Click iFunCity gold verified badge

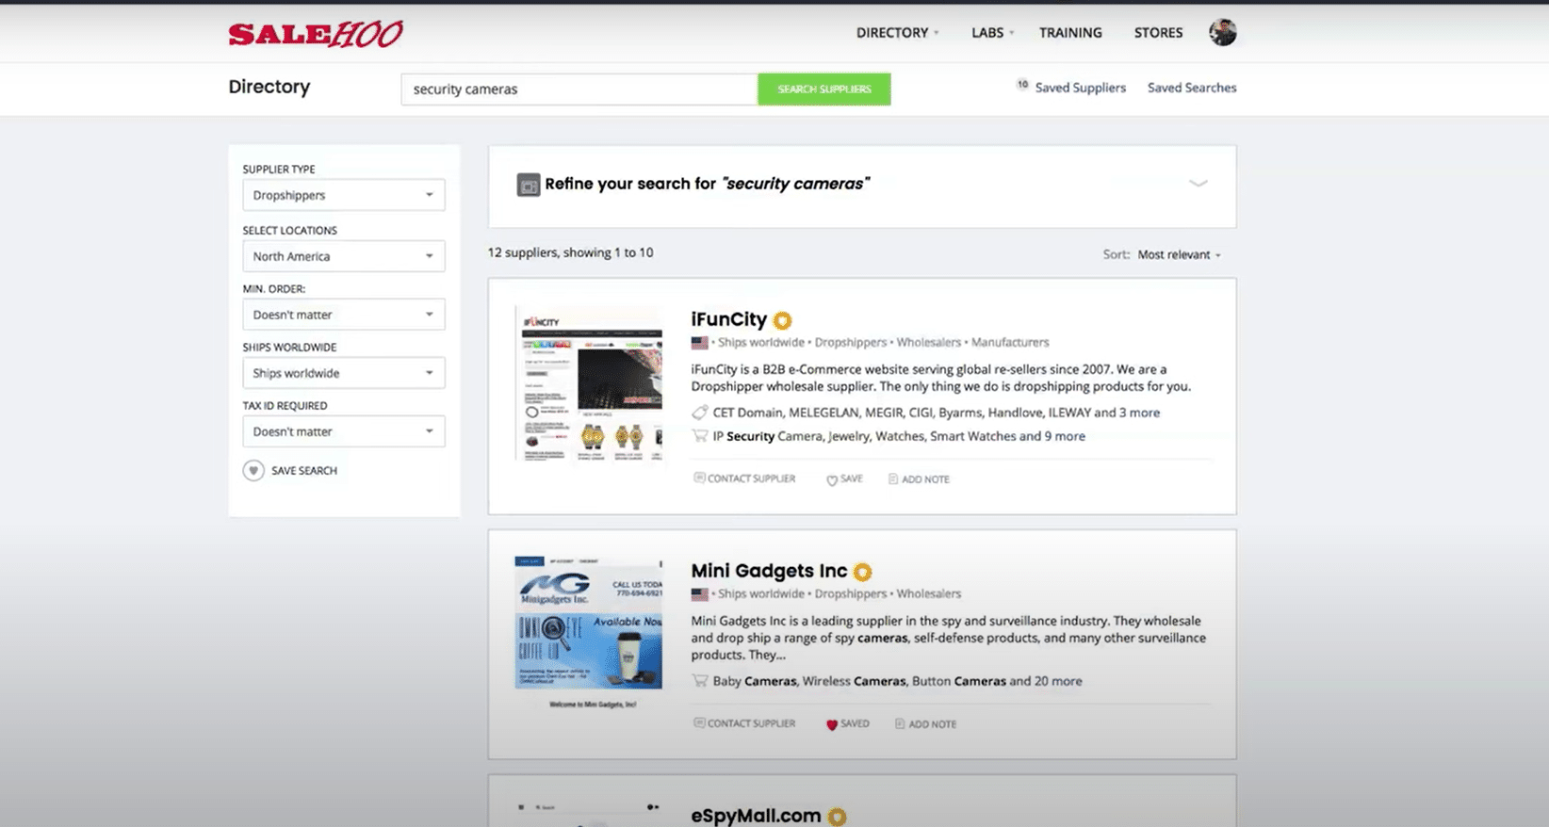(782, 320)
